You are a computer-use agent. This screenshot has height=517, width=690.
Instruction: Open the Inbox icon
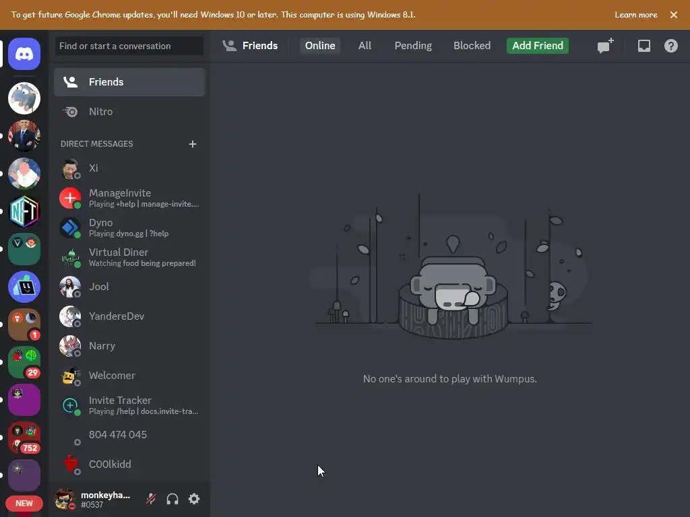[x=644, y=46]
